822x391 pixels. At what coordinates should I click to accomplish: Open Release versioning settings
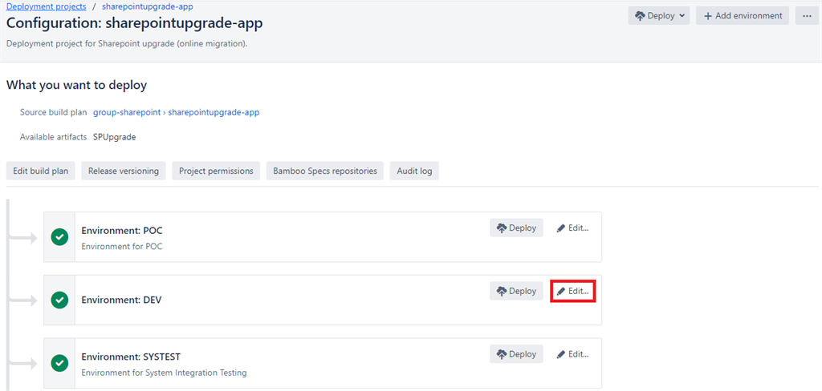[x=124, y=171]
